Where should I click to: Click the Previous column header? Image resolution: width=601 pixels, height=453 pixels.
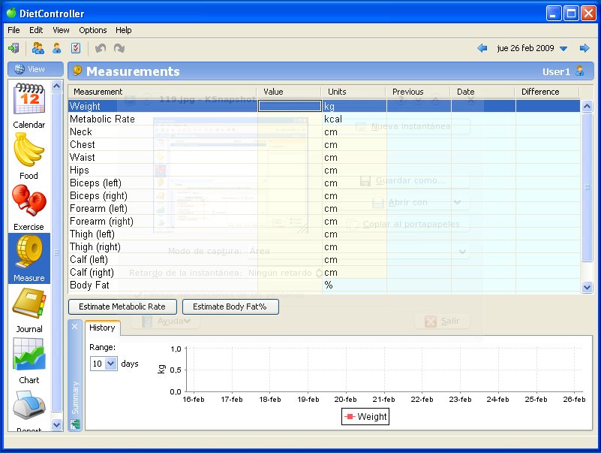(418, 92)
